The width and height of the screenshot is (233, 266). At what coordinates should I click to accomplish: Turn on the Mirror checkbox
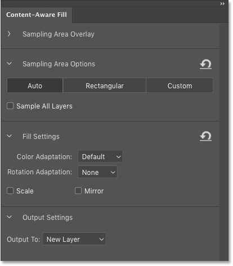tap(78, 191)
